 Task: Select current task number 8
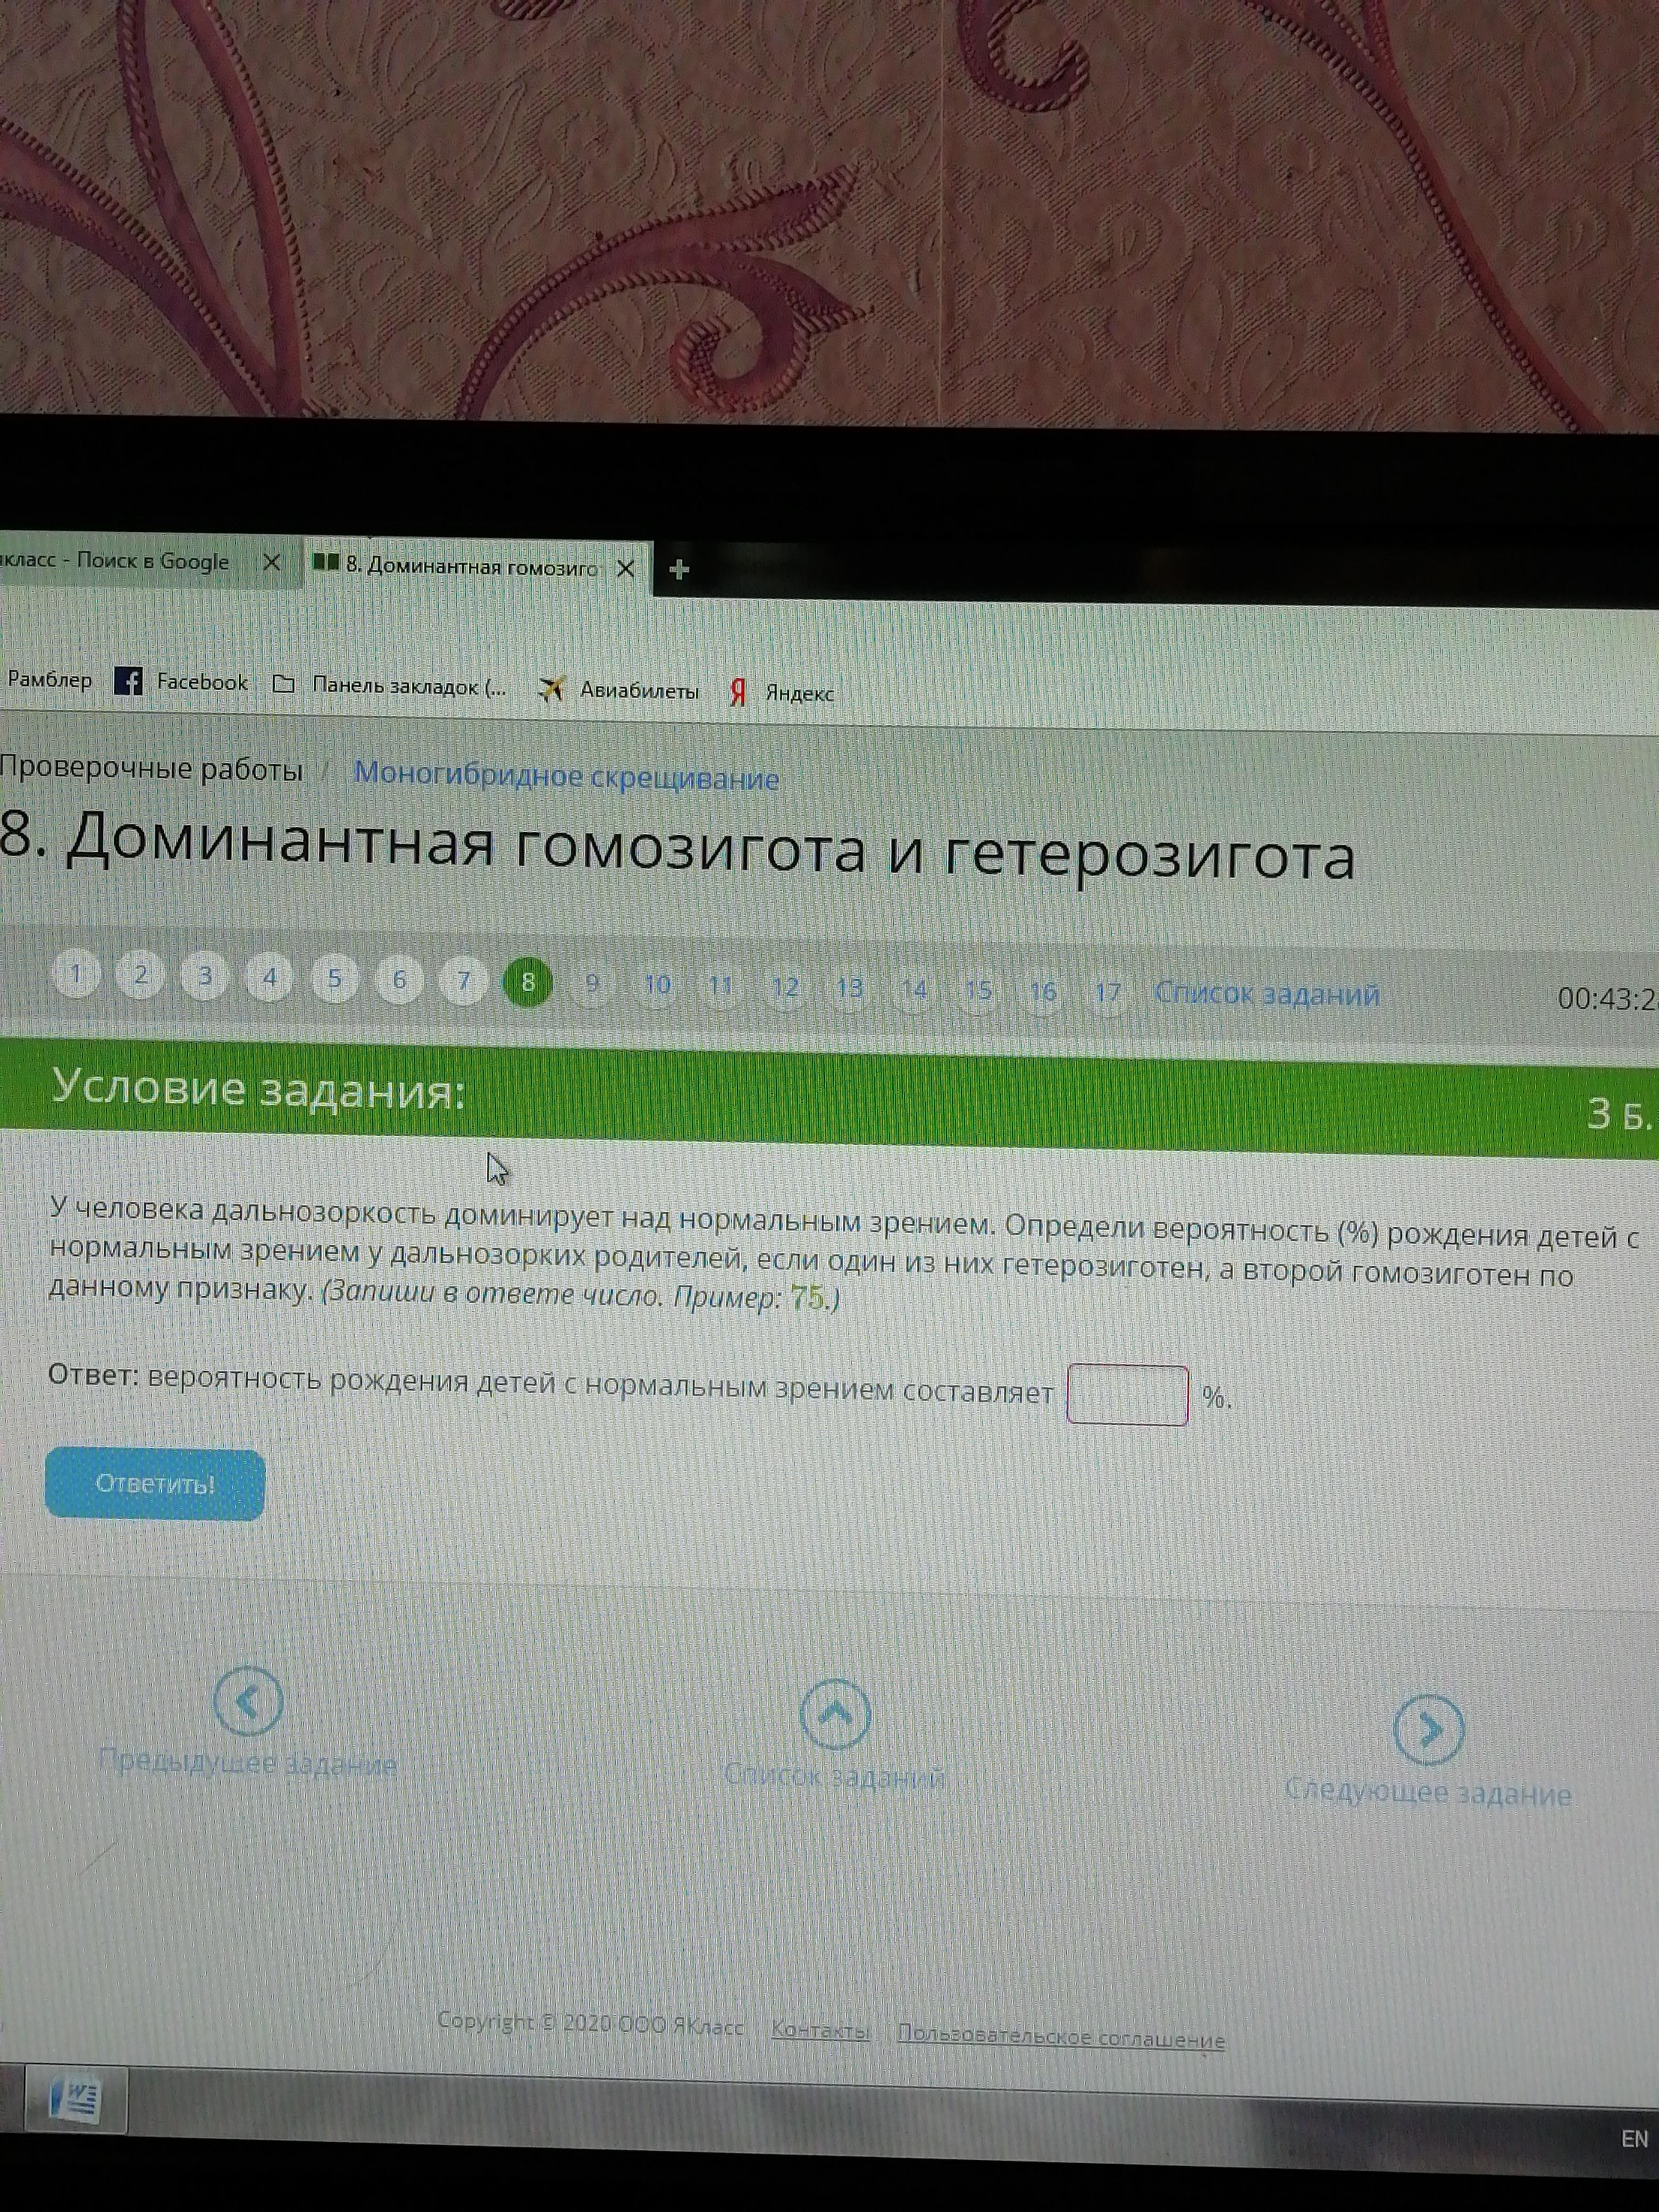528,982
